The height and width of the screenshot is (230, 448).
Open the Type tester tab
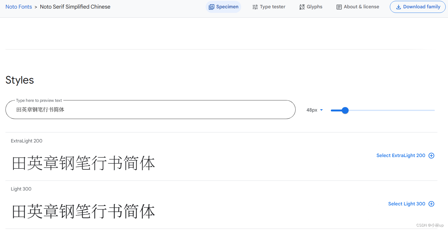pos(269,7)
